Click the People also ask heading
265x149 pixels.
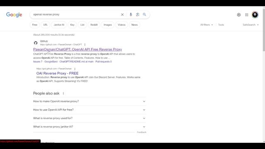click(46, 94)
